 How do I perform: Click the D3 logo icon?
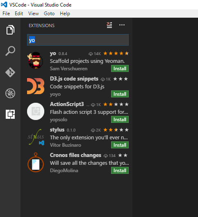[36, 86]
